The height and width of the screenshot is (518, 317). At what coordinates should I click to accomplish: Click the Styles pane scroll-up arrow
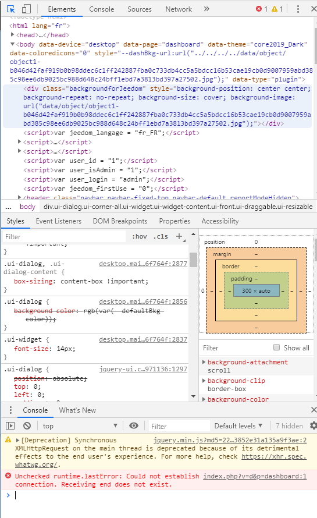click(x=194, y=234)
